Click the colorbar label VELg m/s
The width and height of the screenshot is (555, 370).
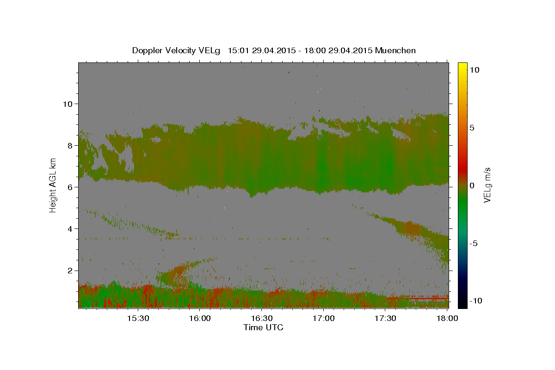(x=487, y=185)
